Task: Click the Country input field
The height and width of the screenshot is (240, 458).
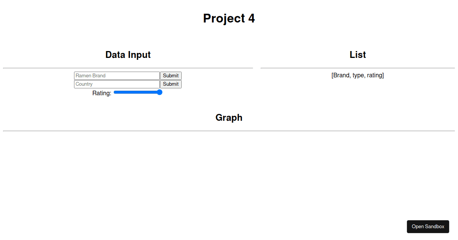Action: coord(116,84)
